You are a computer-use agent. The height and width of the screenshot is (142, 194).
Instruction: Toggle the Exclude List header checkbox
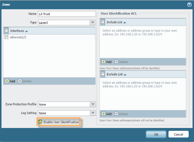click(103, 74)
